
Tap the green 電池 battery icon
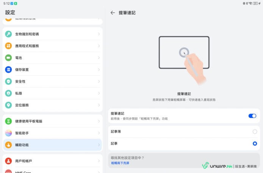point(8,58)
